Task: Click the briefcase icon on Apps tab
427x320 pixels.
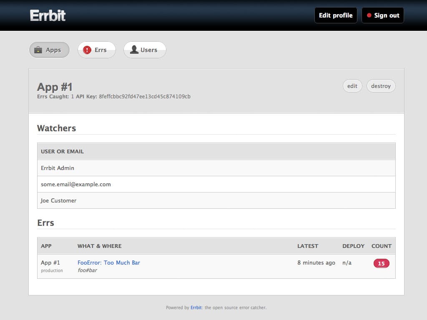Action: coord(38,50)
